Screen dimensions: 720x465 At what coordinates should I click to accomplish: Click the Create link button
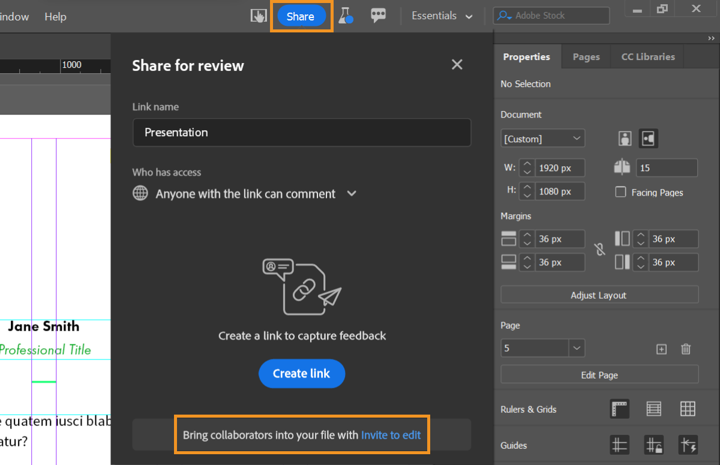(302, 373)
